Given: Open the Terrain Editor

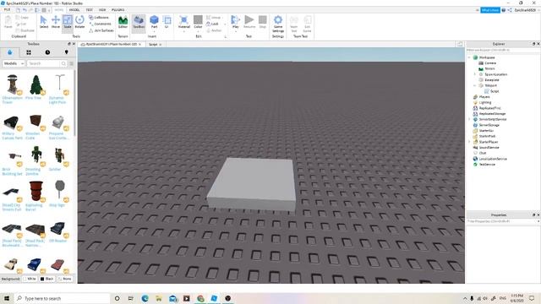Looking at the screenshot, I should 123,22.
